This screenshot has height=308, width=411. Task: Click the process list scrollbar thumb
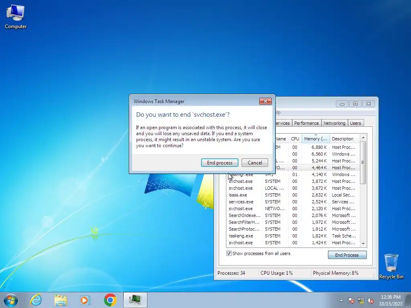pyautogui.click(x=363, y=162)
